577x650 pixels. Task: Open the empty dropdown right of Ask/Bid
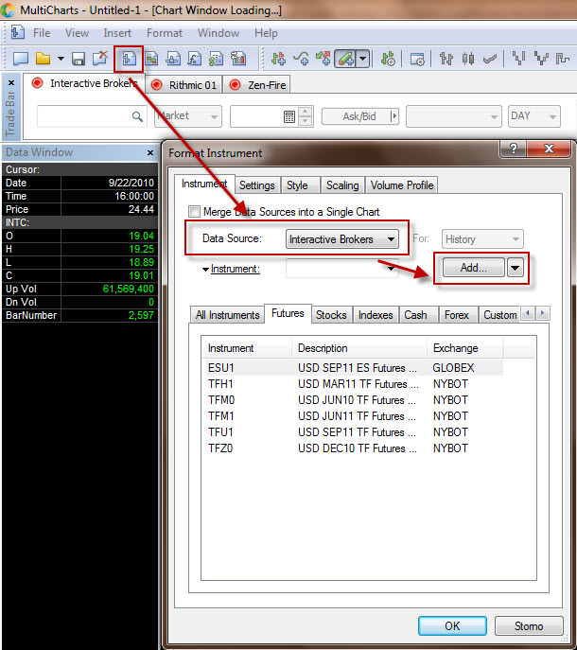coord(454,116)
